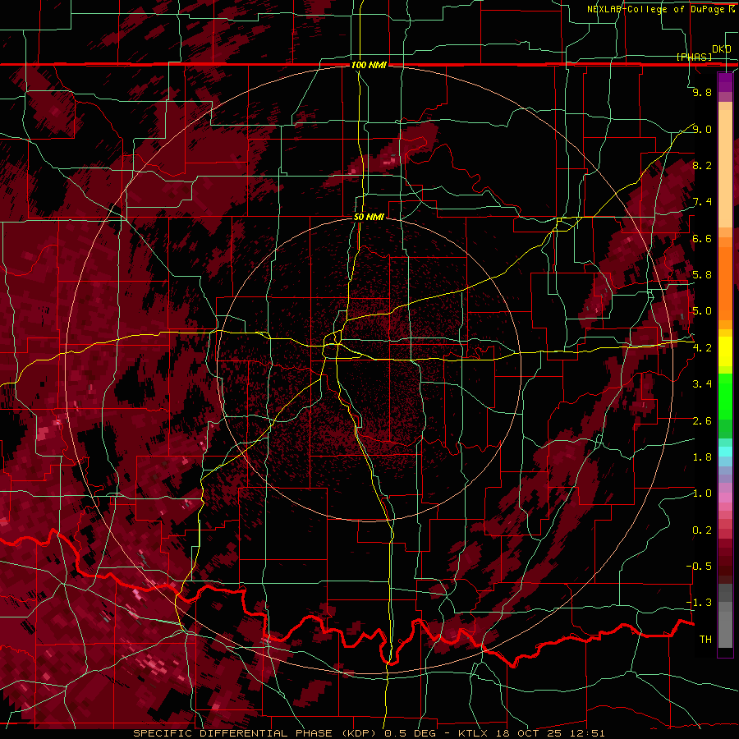Click the yellow band of the color bar
The height and width of the screenshot is (739, 739).
click(725, 351)
